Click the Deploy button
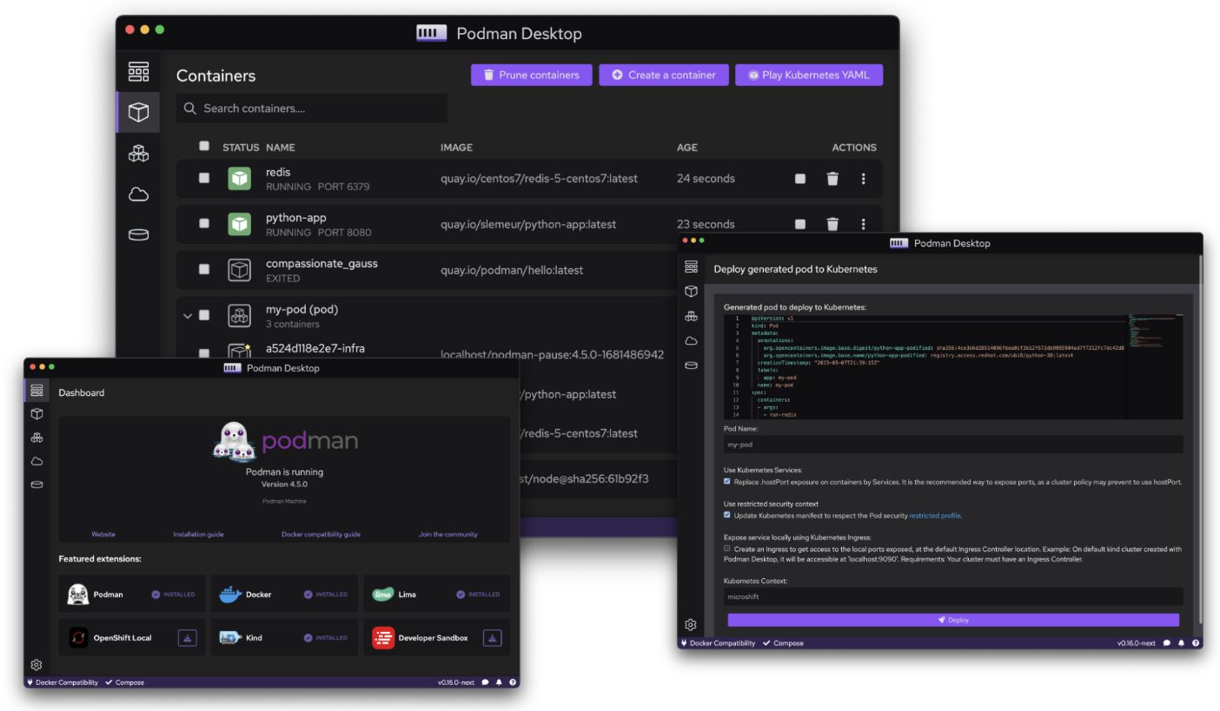Image resolution: width=1220 pixels, height=711 pixels. pos(953,620)
